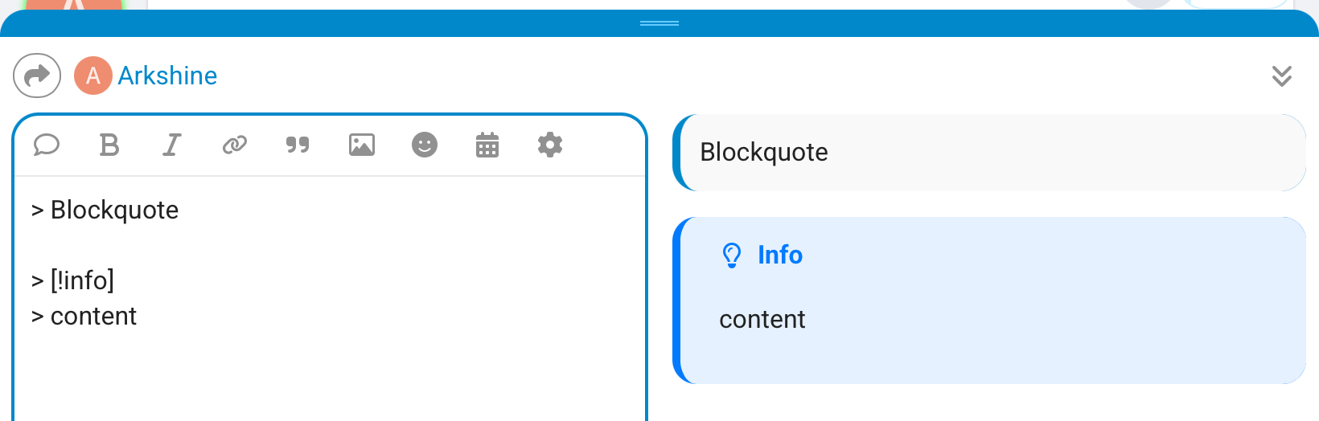Insert a hyperlink using the chain icon

point(235,145)
